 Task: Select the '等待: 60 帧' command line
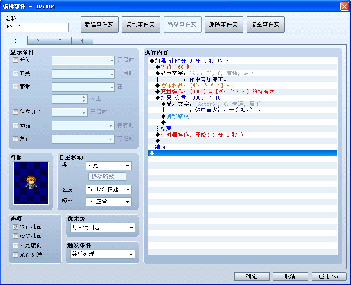coord(243,67)
